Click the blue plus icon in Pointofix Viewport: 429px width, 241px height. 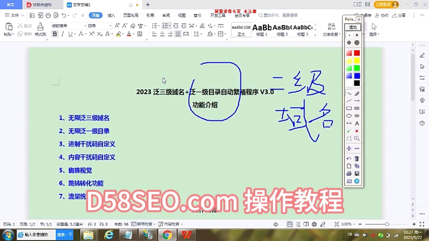[x=349, y=148]
